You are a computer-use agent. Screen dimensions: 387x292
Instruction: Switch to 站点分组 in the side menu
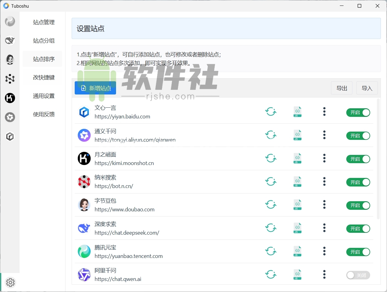[x=43, y=40]
